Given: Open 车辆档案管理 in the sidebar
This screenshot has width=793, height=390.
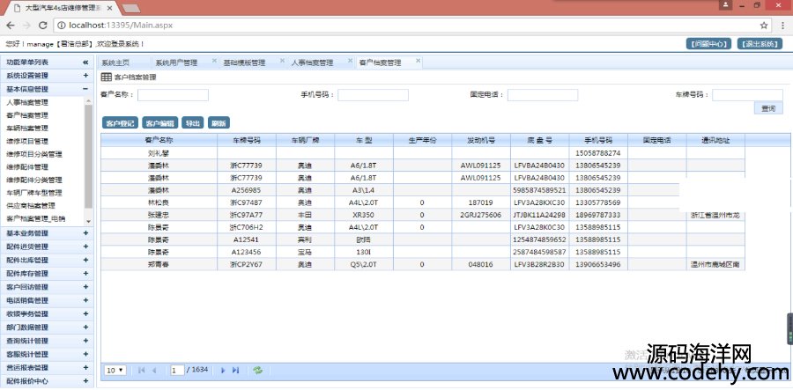Looking at the screenshot, I should (x=27, y=128).
